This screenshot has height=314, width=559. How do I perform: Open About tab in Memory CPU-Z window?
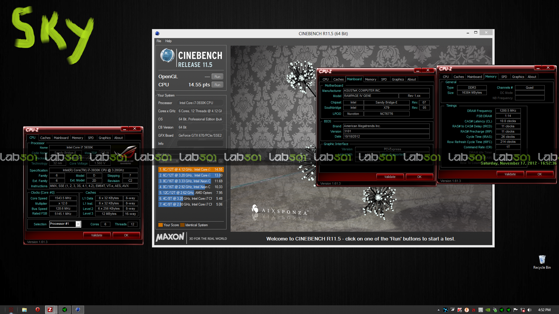pos(532,77)
